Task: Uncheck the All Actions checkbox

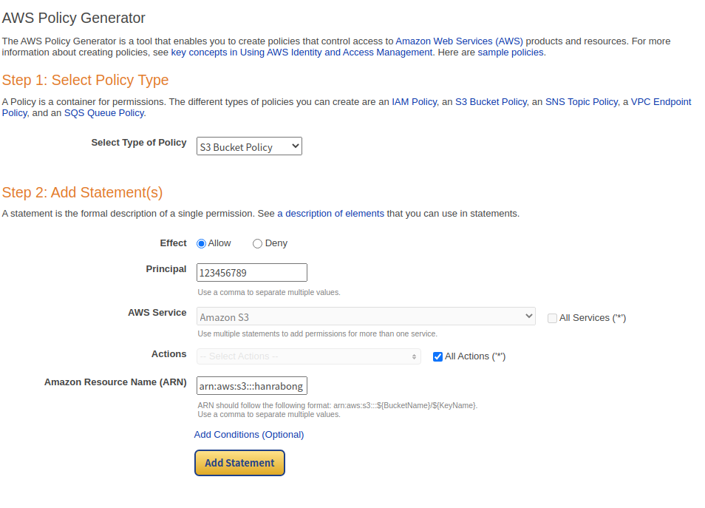Action: click(x=437, y=357)
